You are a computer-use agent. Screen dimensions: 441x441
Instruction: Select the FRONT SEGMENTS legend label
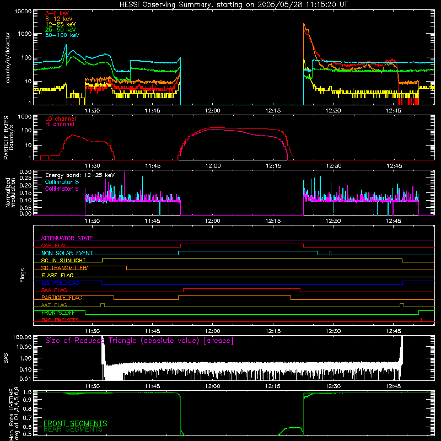tap(76, 423)
